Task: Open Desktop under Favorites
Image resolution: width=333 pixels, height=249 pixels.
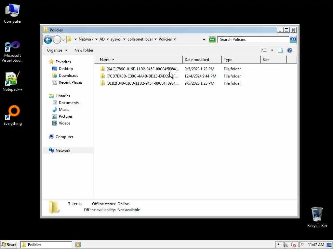Action: pos(66,69)
